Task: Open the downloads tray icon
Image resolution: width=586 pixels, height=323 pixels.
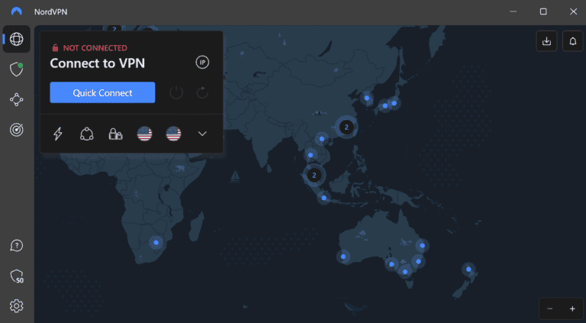Action: pos(547,41)
